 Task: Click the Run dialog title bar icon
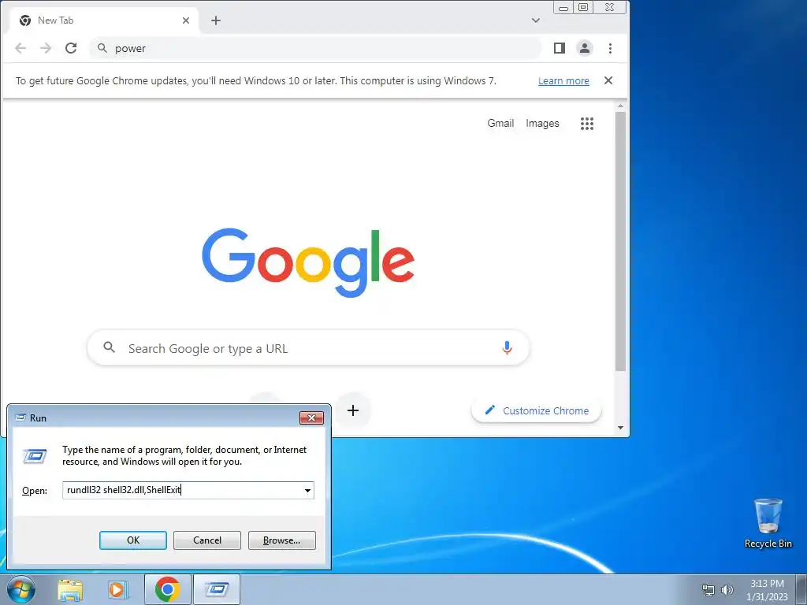pos(20,418)
